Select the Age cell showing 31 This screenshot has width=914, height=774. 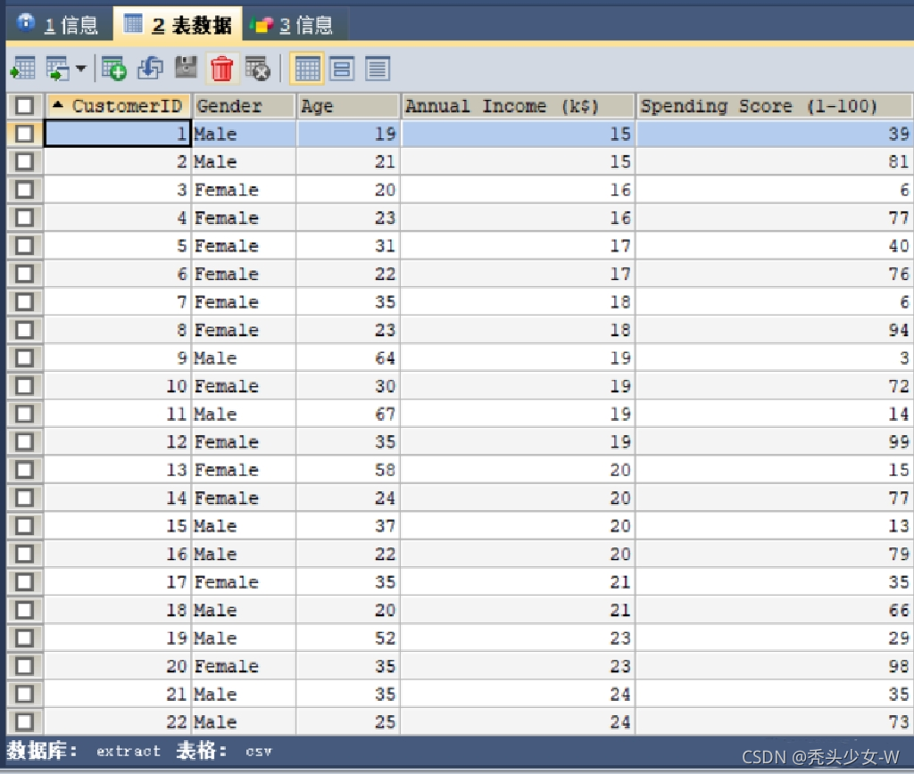click(349, 246)
